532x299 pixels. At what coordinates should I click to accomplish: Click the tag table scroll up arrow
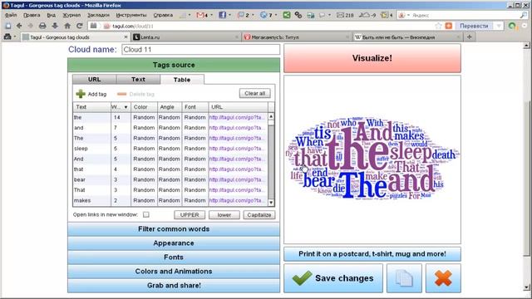pyautogui.click(x=271, y=116)
